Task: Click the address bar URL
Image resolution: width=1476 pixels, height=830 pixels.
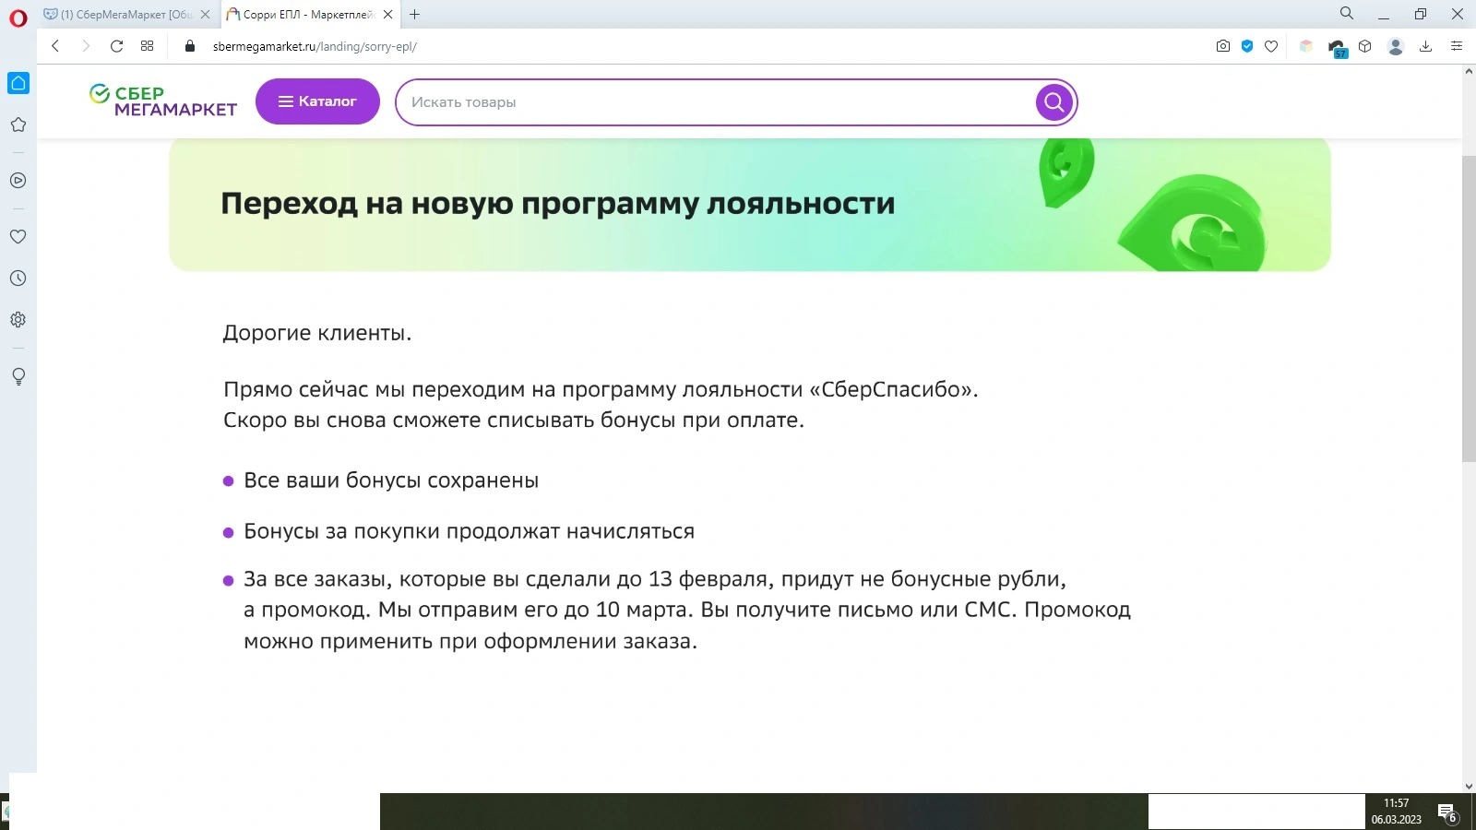Action: click(x=315, y=46)
